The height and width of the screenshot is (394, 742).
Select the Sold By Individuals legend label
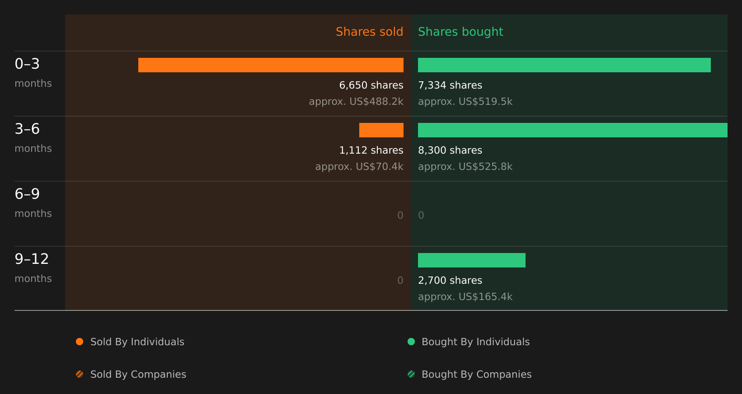click(137, 342)
